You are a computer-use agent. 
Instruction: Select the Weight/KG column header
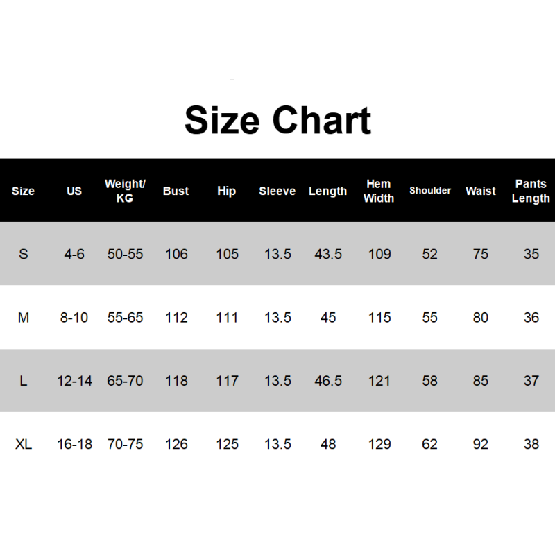coord(125,191)
